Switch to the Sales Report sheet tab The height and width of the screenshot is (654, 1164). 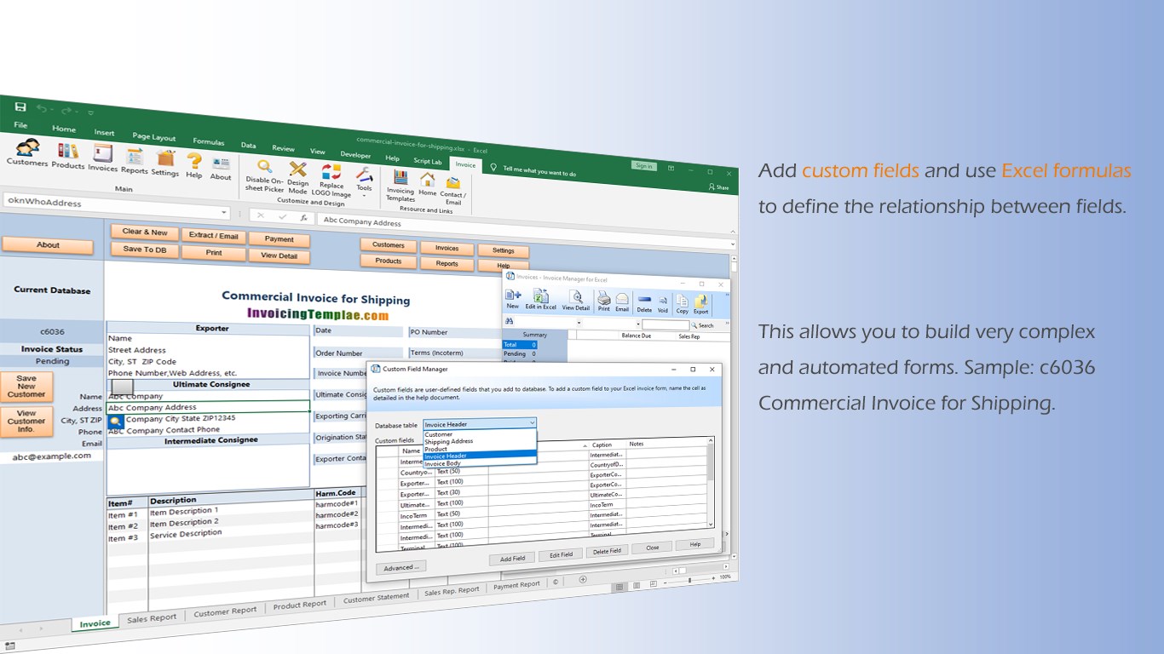(152, 618)
